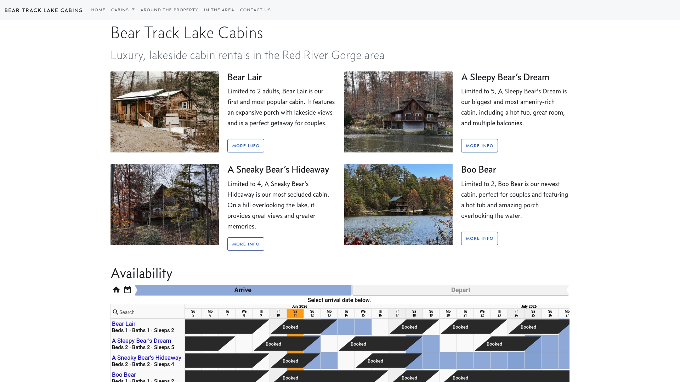Select Tuesday 21 in Sneaky Bear's Hideaway row
Screen dimensions: 680x382
tap(465, 361)
